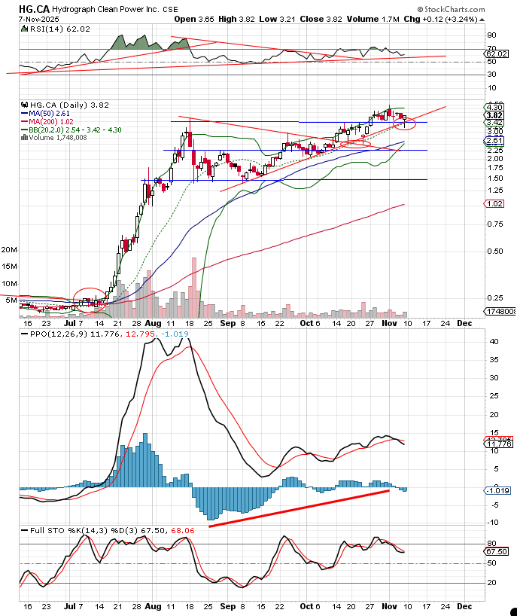
Task: Click the boxed 67.50 stochastic axis tag
Action: (497, 551)
